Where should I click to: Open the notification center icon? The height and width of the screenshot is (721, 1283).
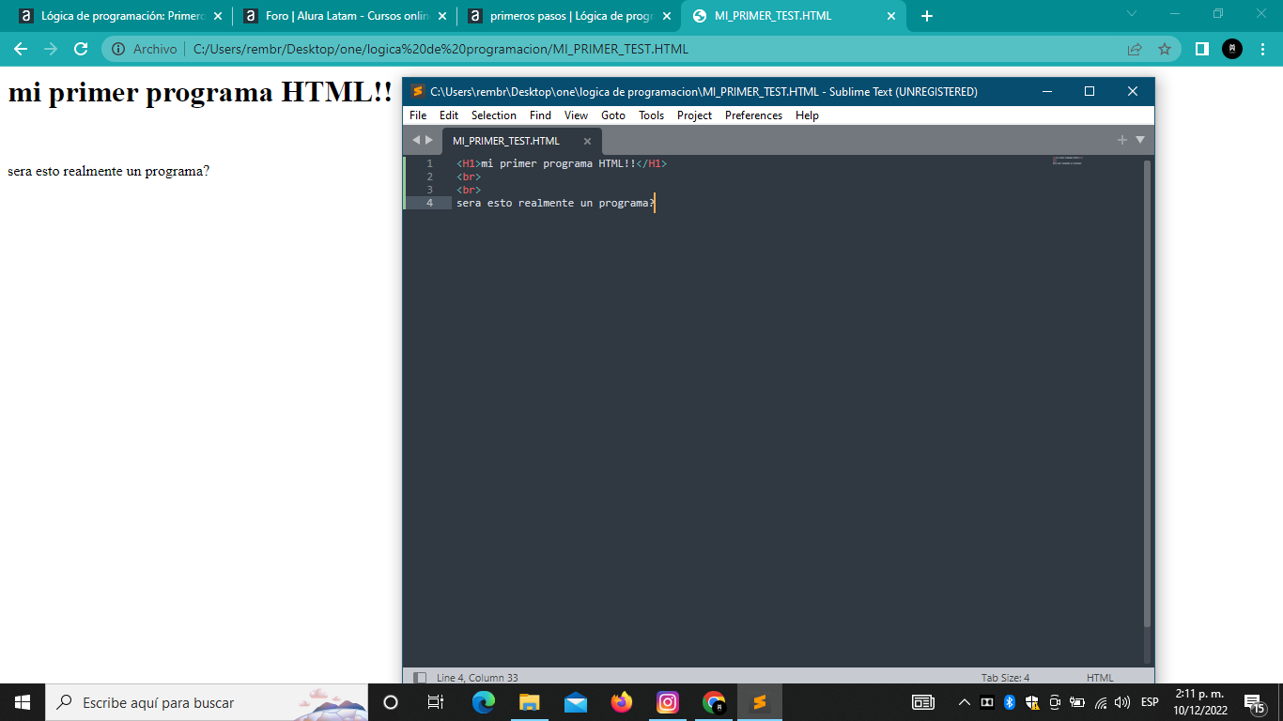click(x=1254, y=702)
